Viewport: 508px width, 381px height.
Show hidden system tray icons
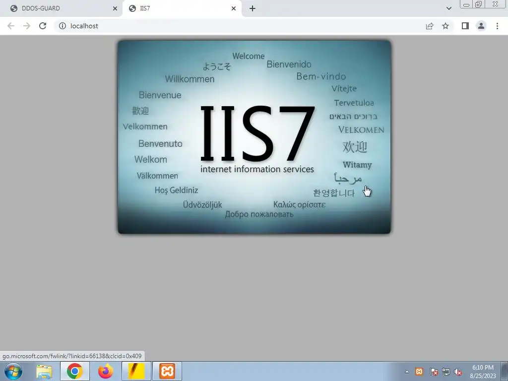(407, 372)
